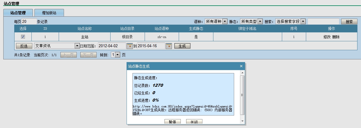
Task: Close the 站点静态生成 dialog with X
Action: [241, 66]
